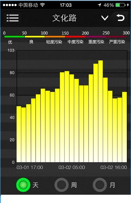Tap the 17:03 status bar clock
The width and height of the screenshot is (131, 203).
click(66, 5)
